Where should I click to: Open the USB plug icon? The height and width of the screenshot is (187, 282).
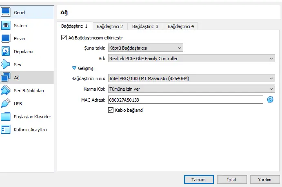pos(6,103)
